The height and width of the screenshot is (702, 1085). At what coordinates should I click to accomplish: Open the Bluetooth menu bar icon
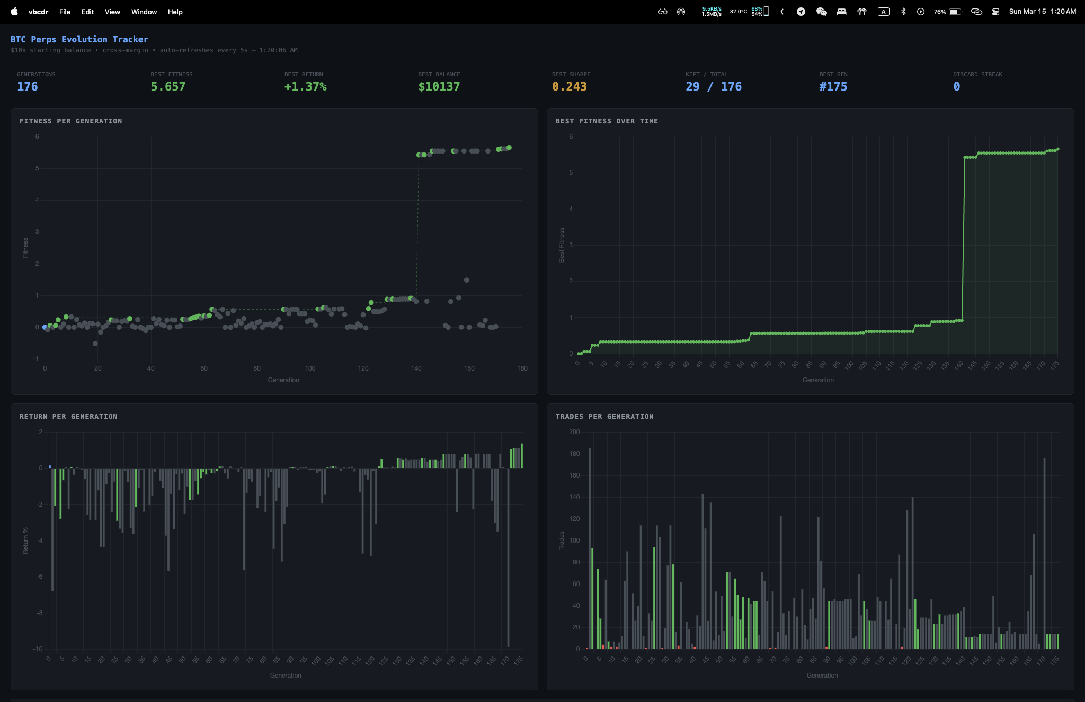point(904,11)
